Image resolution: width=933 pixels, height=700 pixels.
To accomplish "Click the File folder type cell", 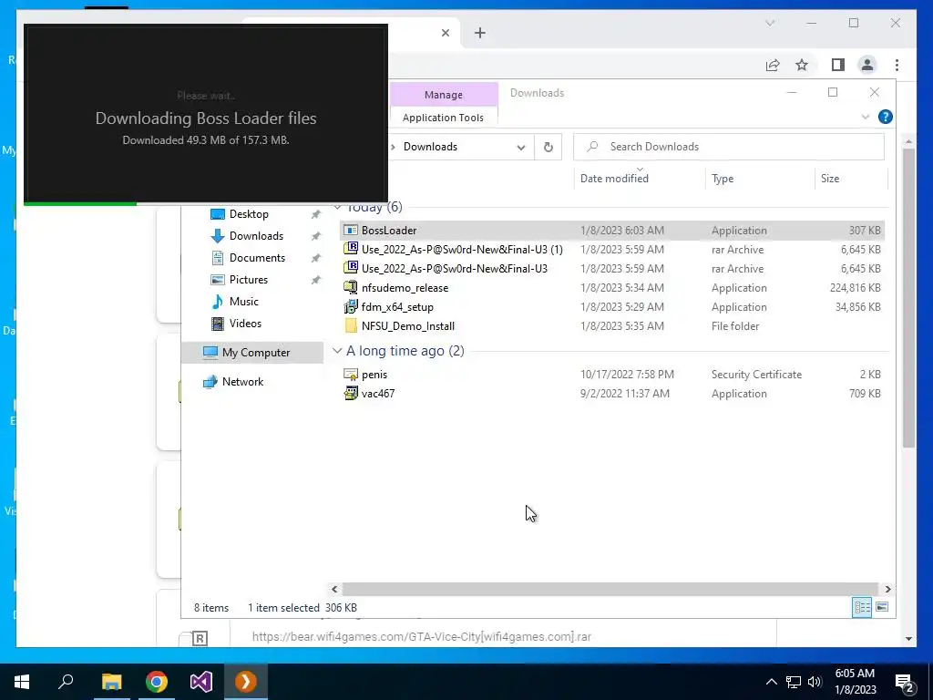I will point(735,325).
